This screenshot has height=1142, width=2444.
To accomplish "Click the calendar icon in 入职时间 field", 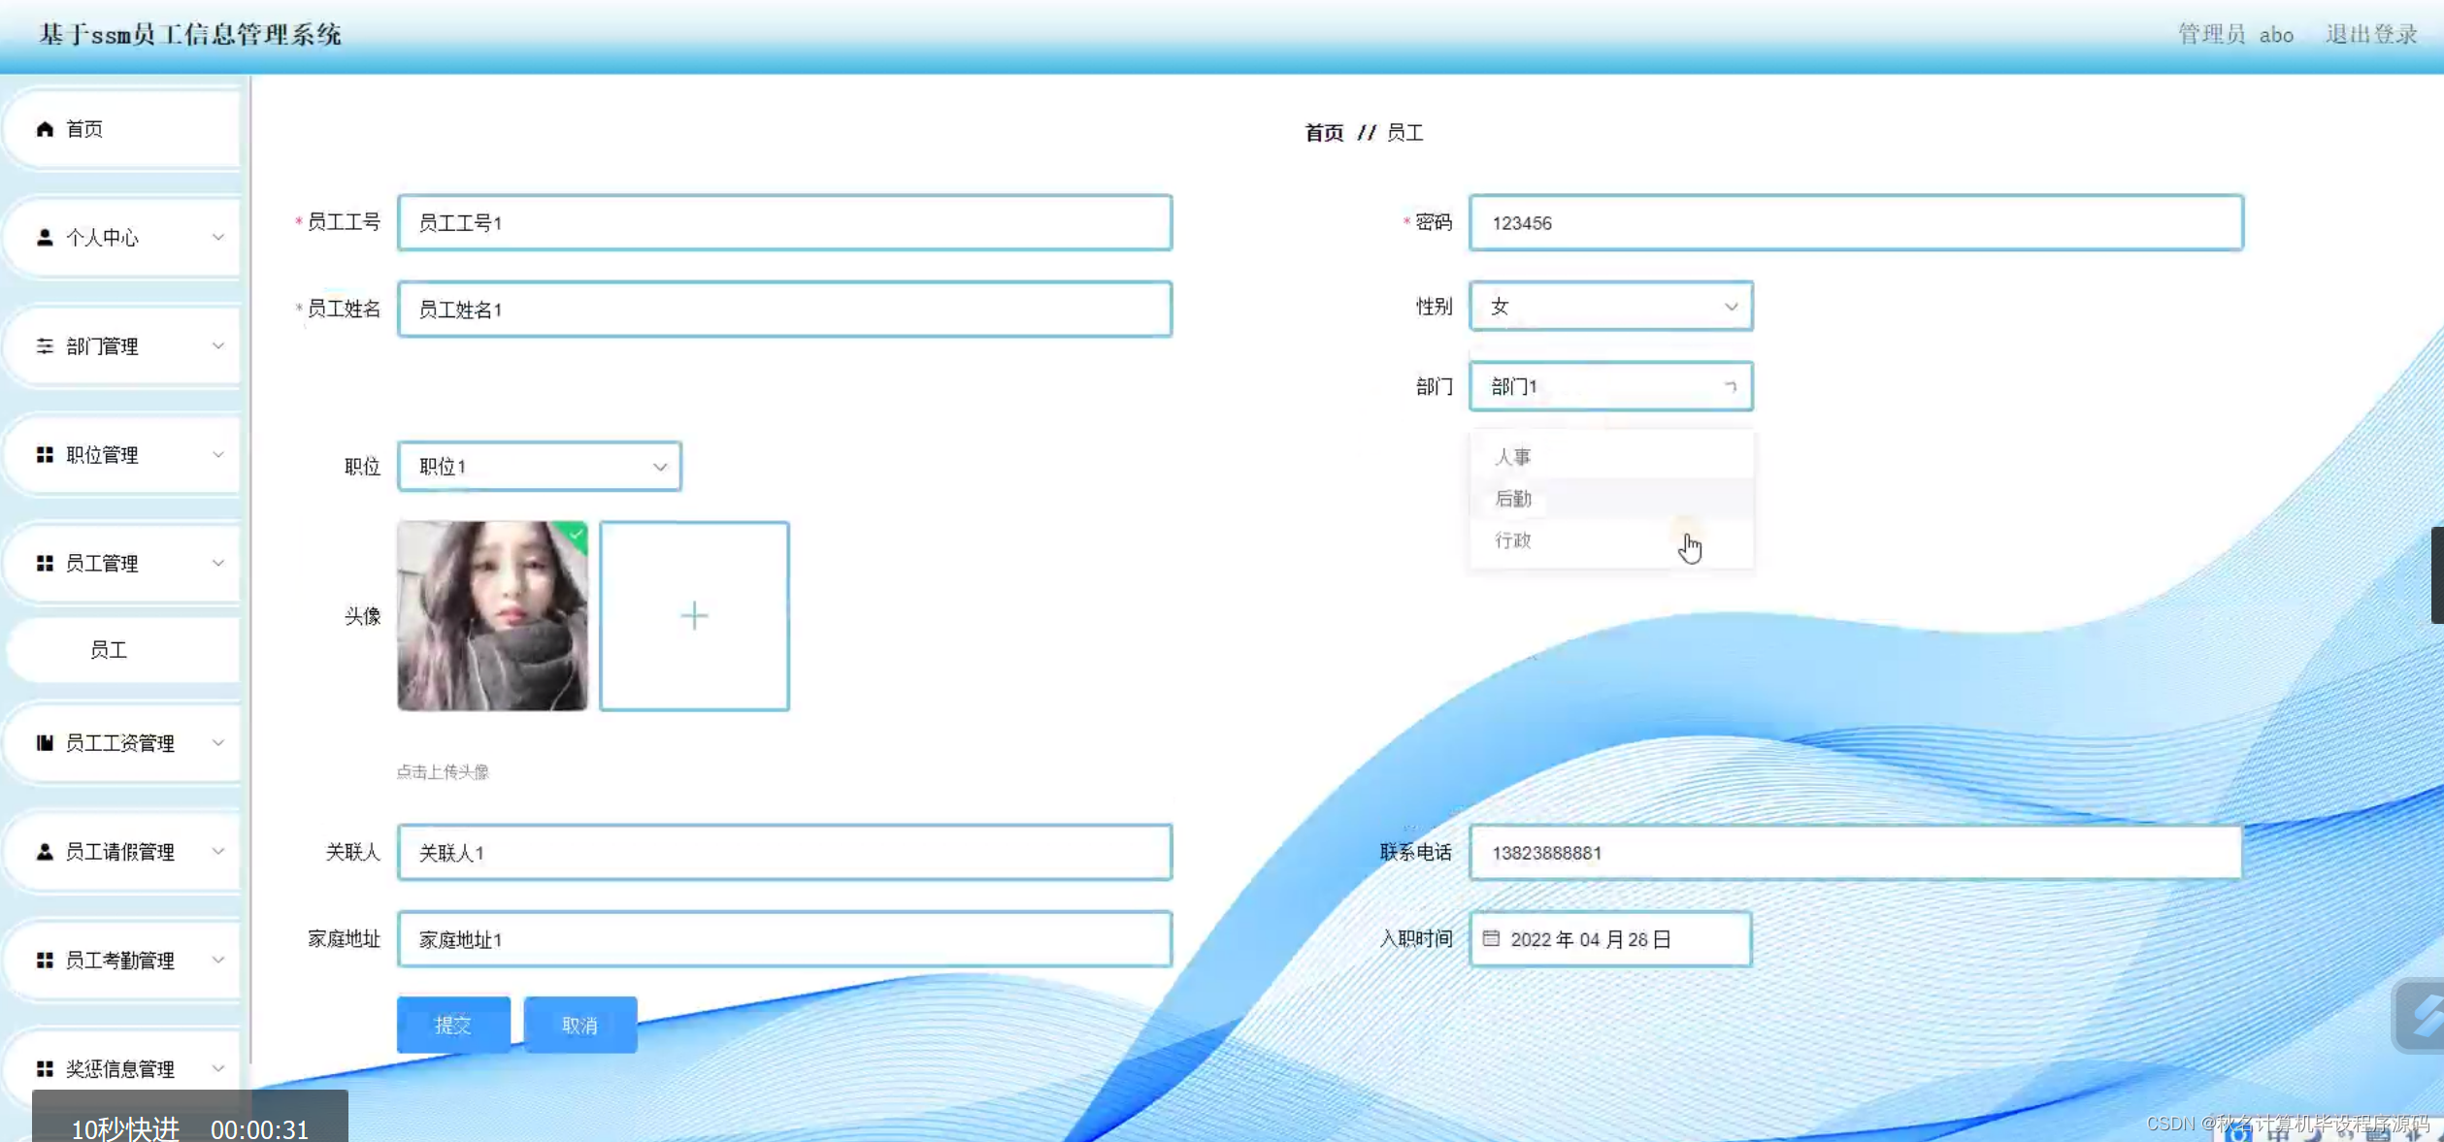I will point(1491,938).
